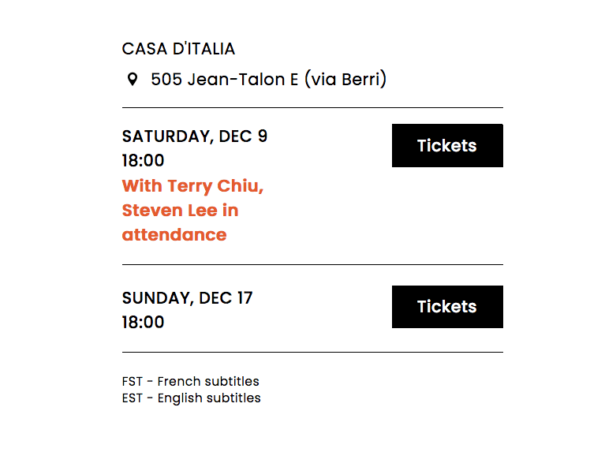Click the 18:00 time under Saturday

143,161
